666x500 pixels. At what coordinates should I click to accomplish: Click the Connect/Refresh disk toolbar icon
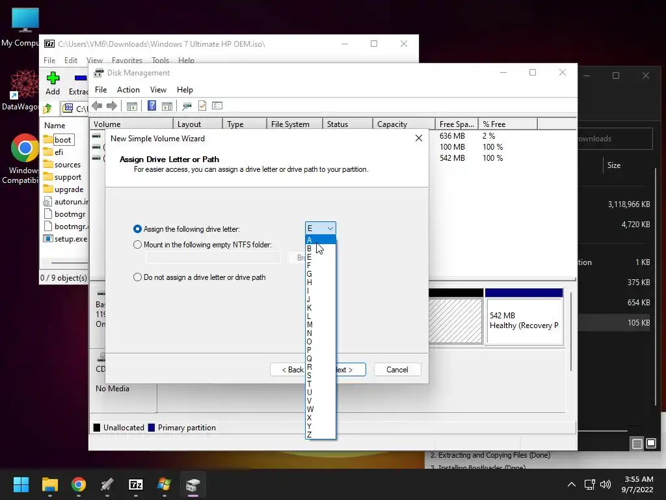[x=187, y=106]
